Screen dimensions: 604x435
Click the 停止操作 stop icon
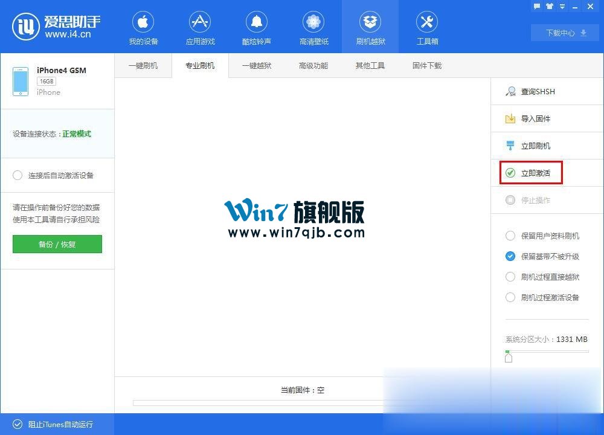(510, 200)
